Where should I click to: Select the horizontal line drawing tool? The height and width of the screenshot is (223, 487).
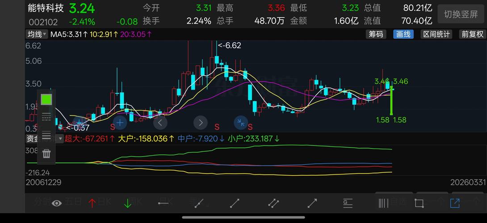(x=163, y=203)
